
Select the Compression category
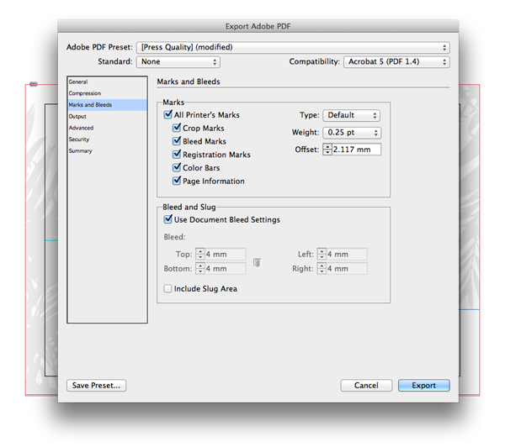(107, 93)
